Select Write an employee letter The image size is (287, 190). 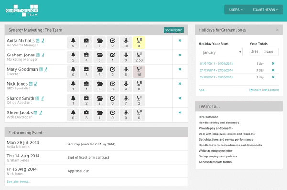(216, 151)
